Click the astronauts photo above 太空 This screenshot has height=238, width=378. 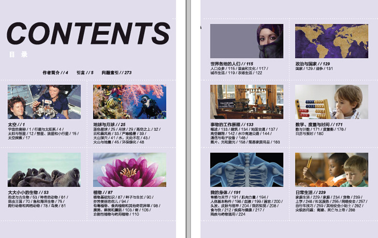[x=44, y=102]
